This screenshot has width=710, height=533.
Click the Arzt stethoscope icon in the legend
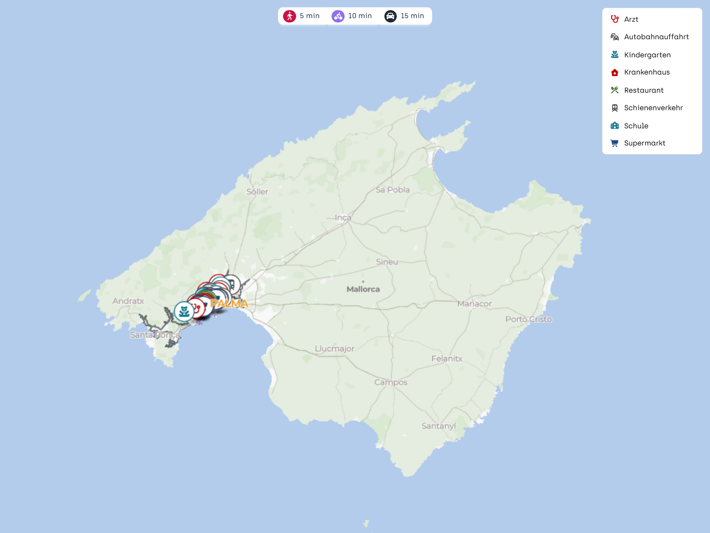(615, 19)
